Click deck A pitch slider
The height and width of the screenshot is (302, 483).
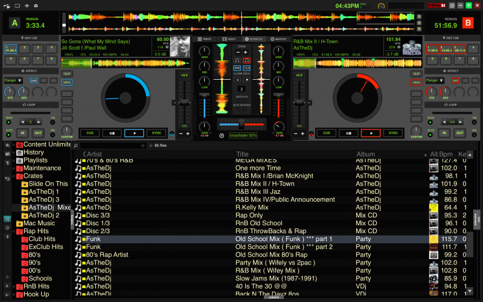coord(184,103)
